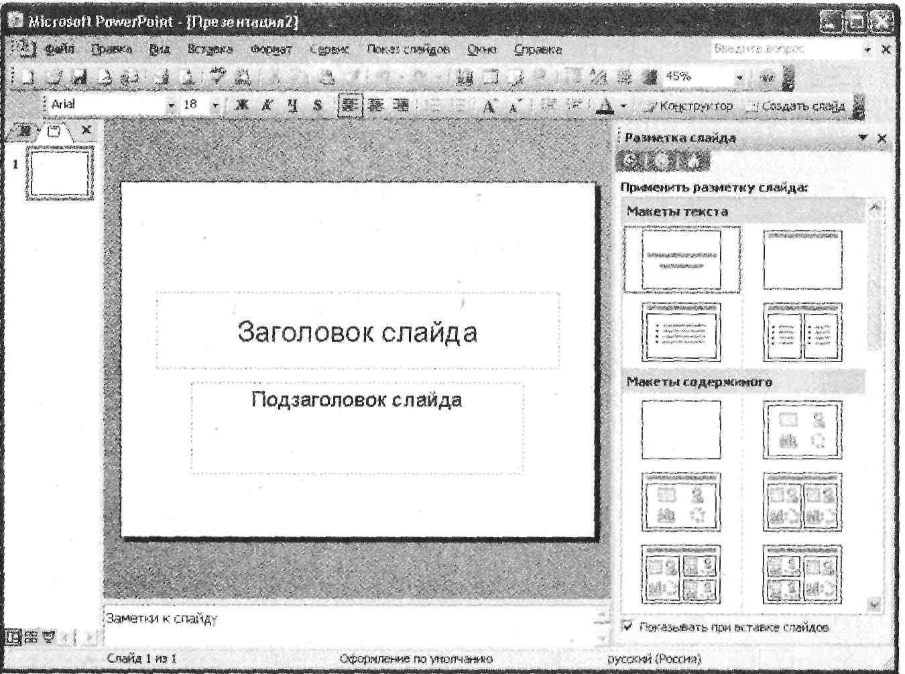Open the Показ слайдов menu
This screenshot has height=674, width=905.
408,49
